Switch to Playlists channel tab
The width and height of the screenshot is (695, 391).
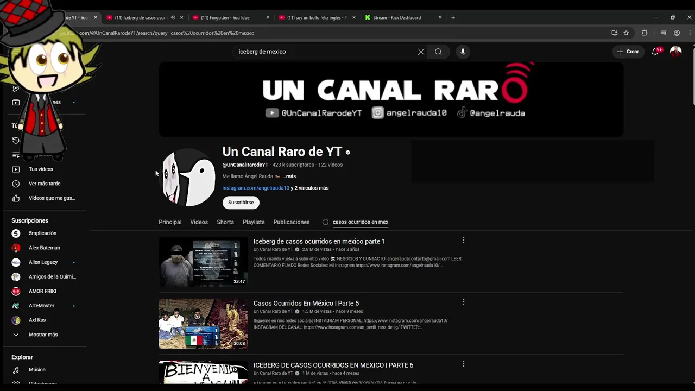[x=254, y=222]
